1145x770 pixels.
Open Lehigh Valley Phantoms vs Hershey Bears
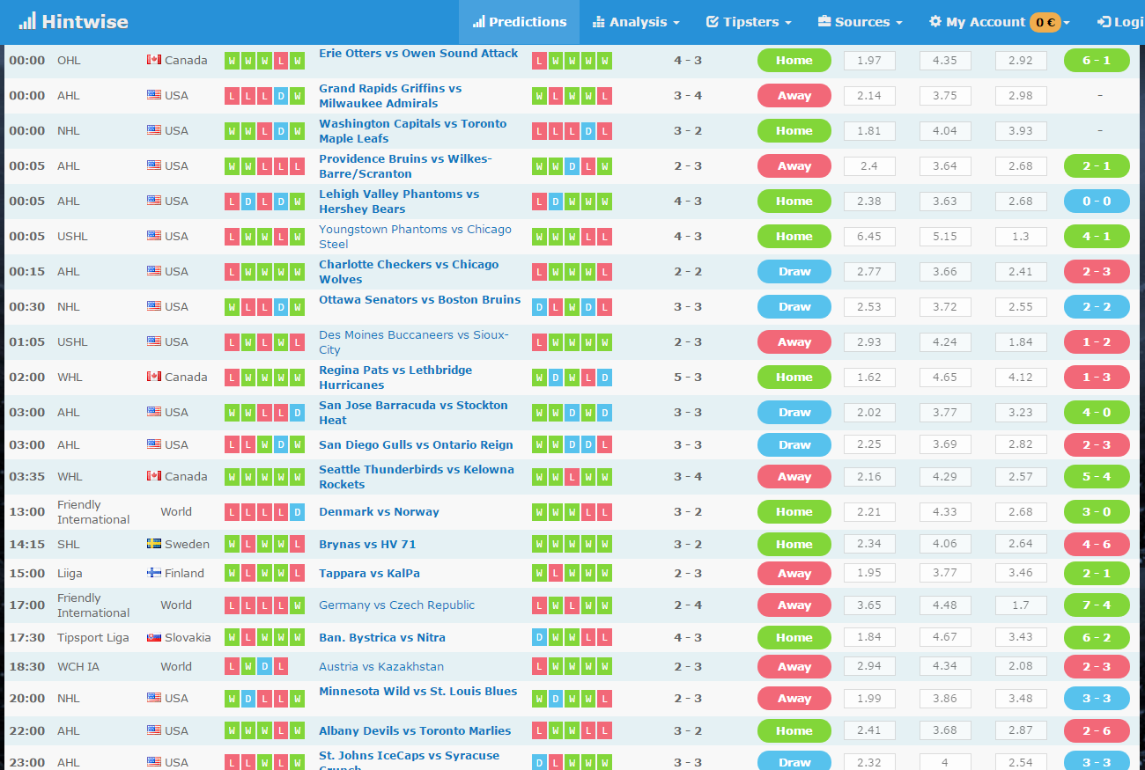[x=399, y=202]
